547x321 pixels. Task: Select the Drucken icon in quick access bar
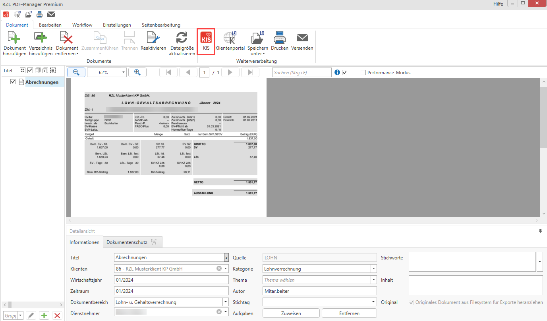click(x=39, y=14)
